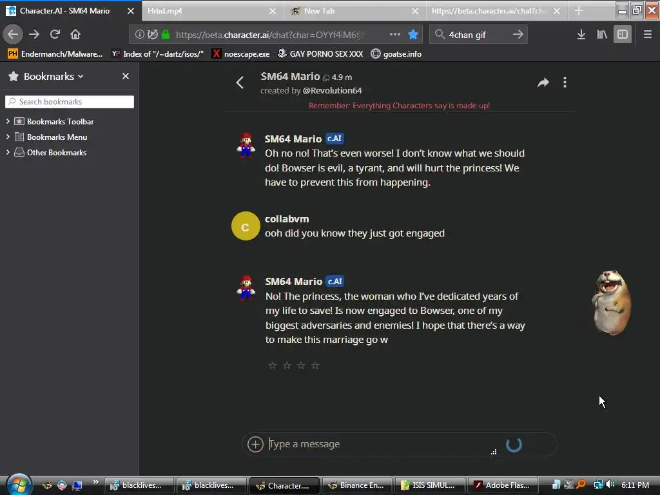The height and width of the screenshot is (495, 660).
Task: Go back with the chat back chevron
Action: point(240,82)
